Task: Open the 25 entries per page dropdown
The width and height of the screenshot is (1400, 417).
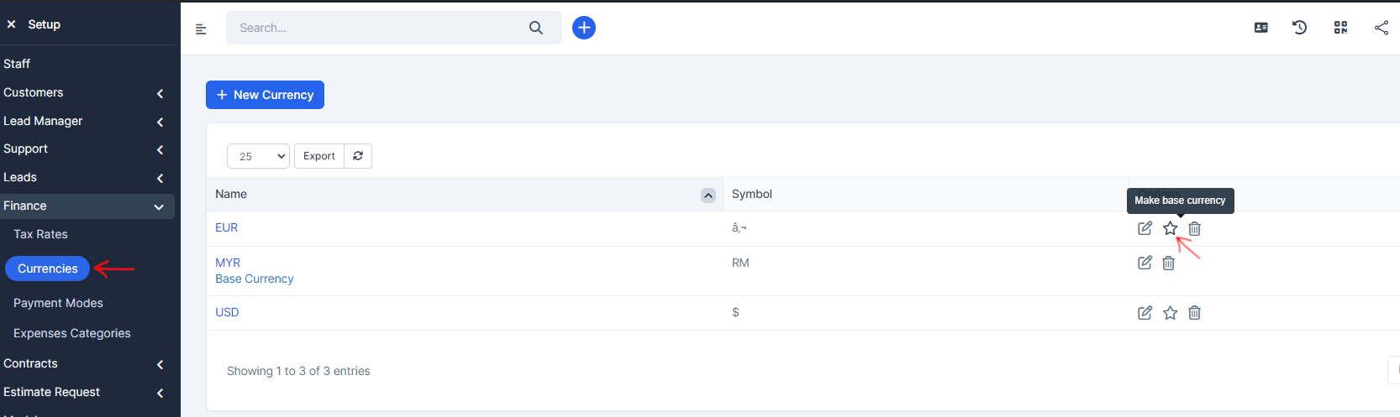Action: pyautogui.click(x=258, y=156)
